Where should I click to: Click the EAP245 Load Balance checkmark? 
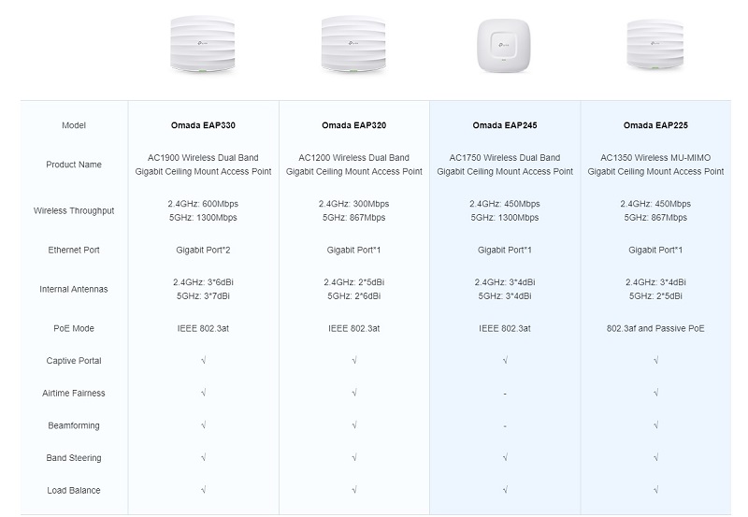(x=505, y=490)
